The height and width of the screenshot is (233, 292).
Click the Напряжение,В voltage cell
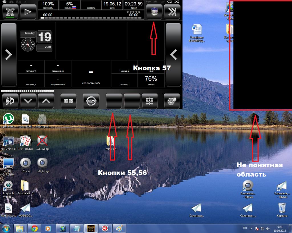tap(58, 81)
